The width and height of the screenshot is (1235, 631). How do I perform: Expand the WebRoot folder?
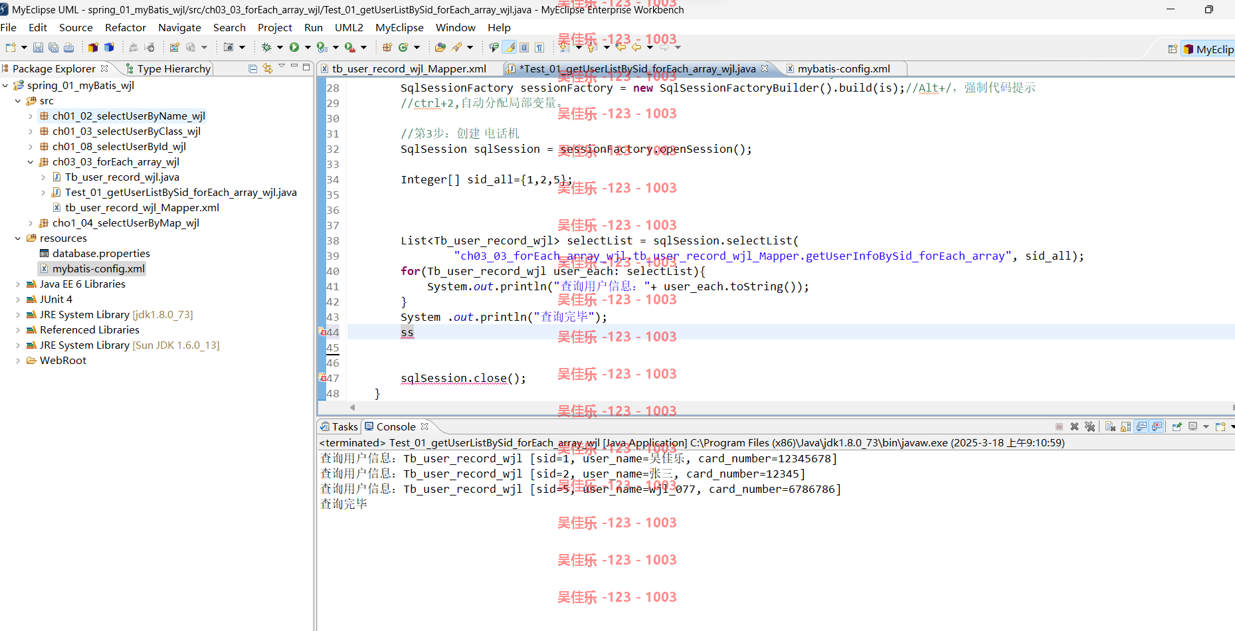pos(18,361)
